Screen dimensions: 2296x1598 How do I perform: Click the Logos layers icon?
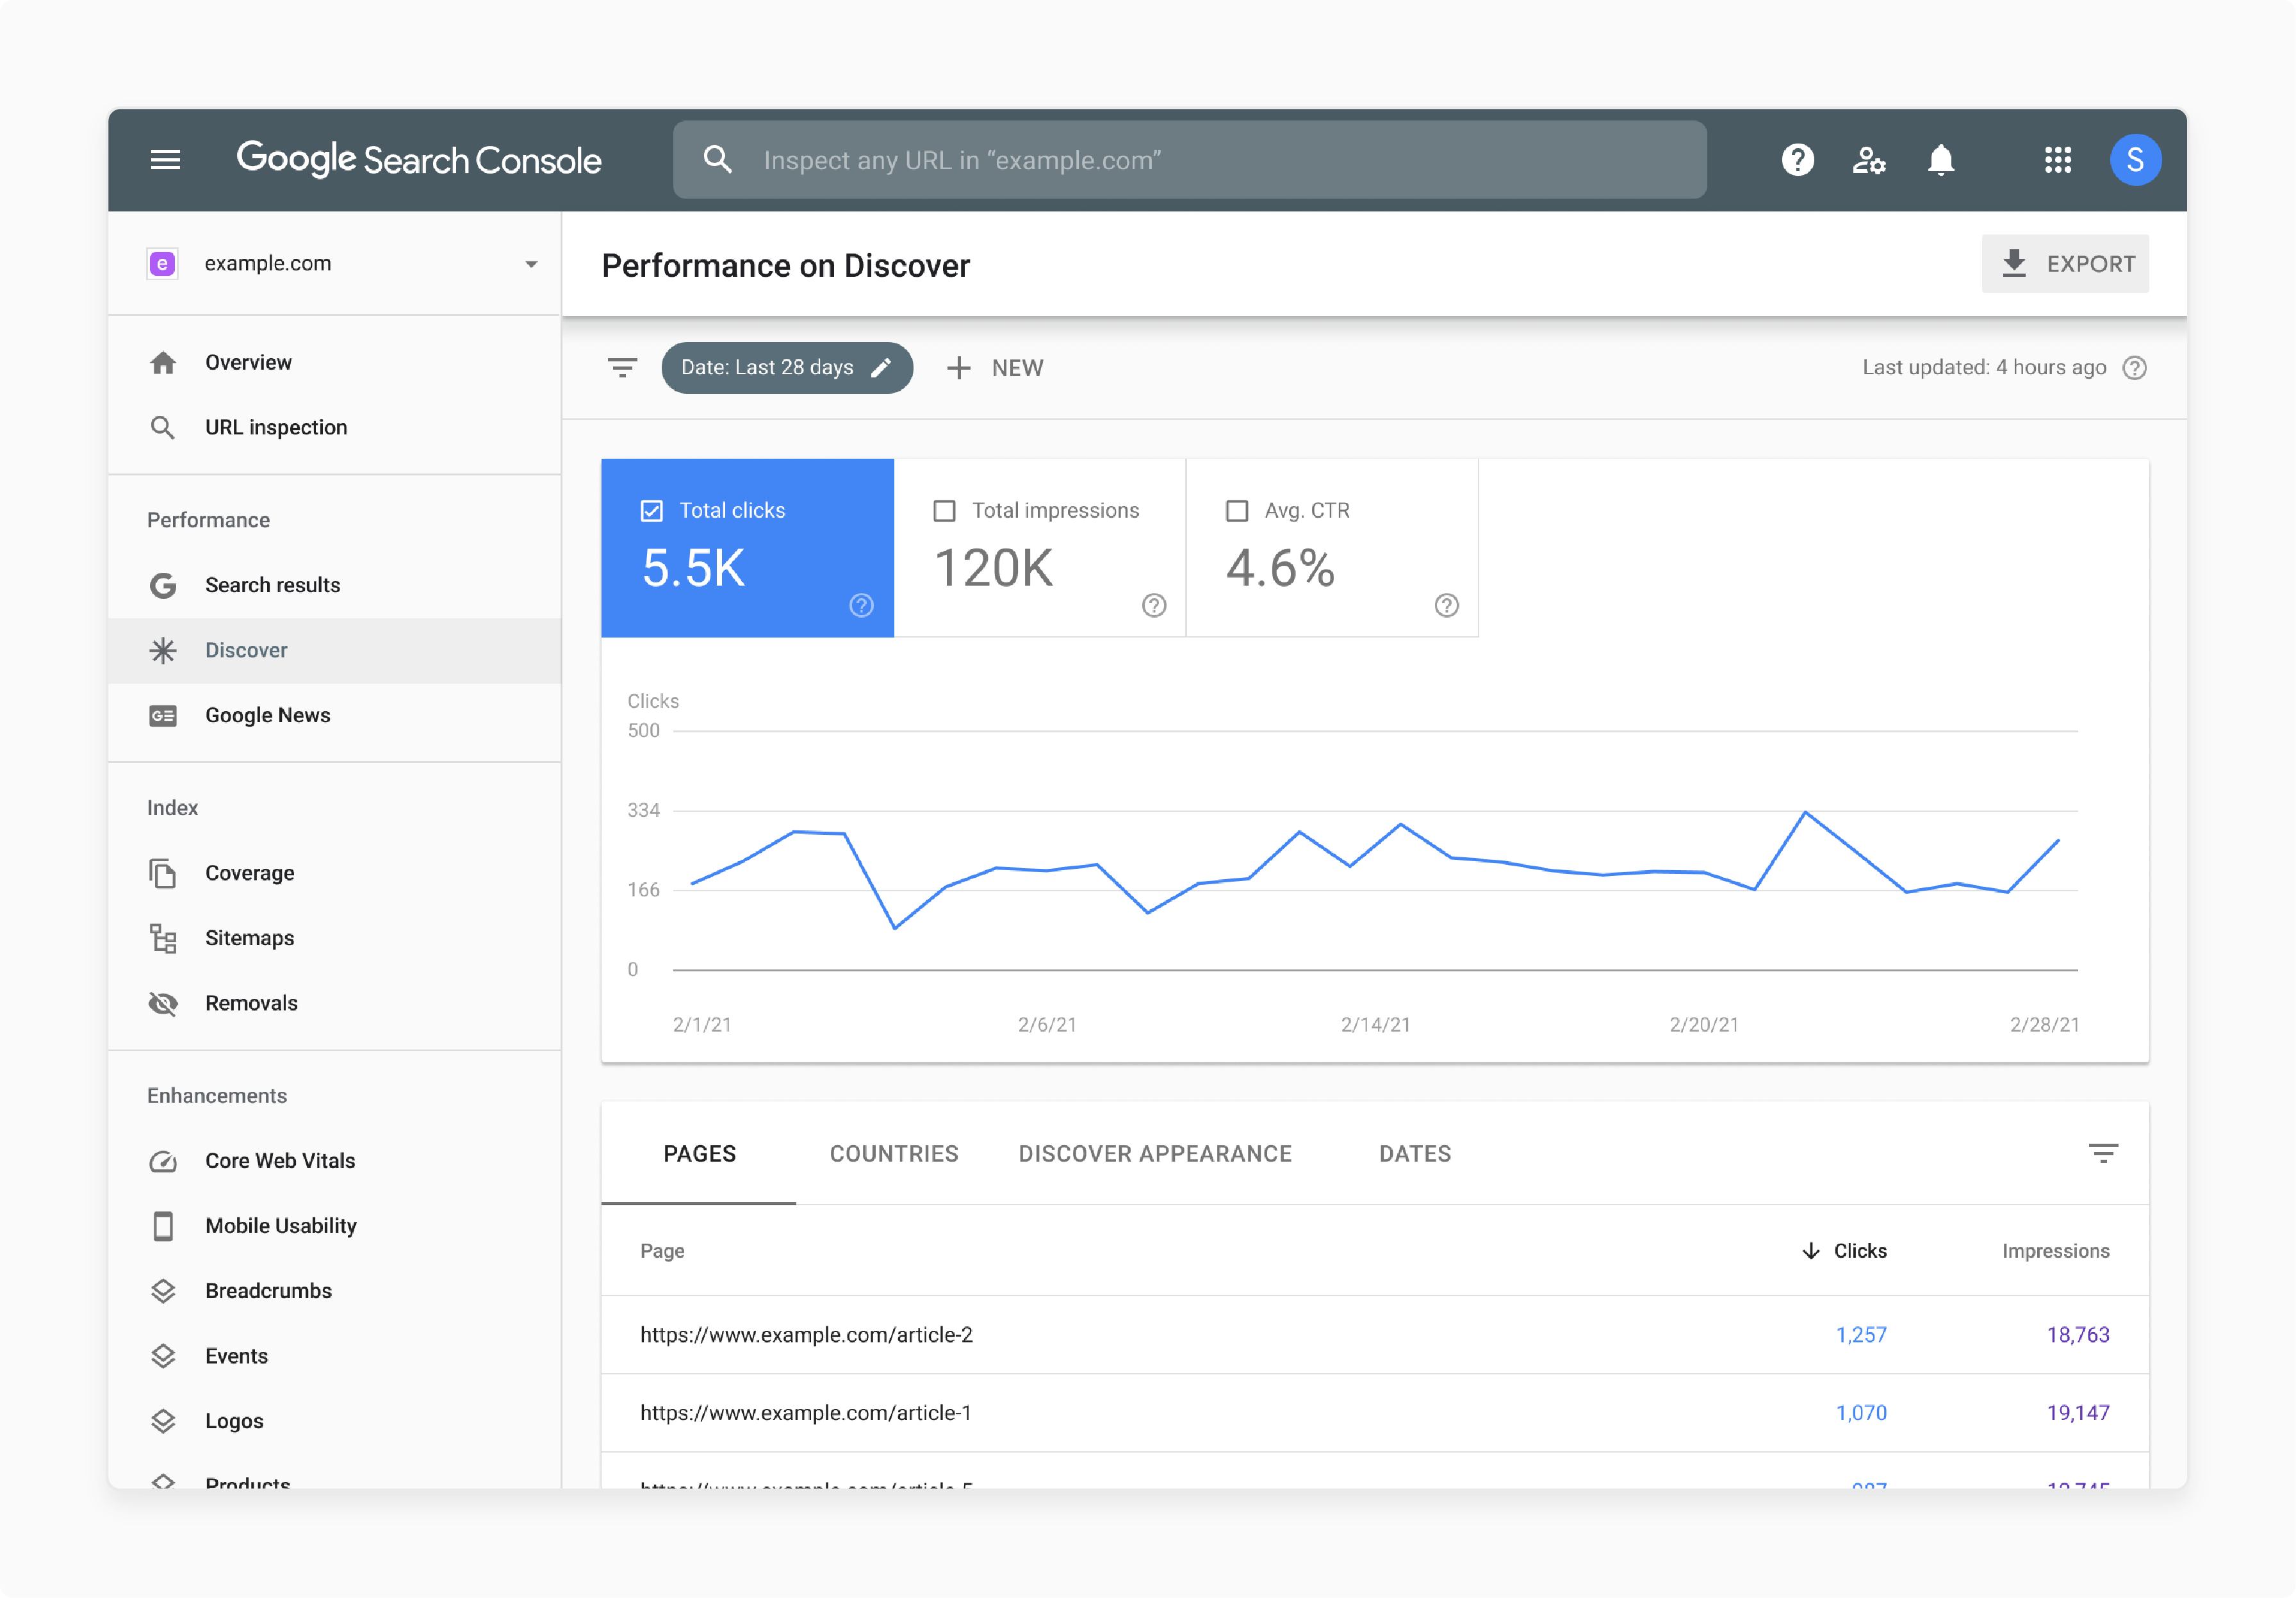coord(163,1421)
